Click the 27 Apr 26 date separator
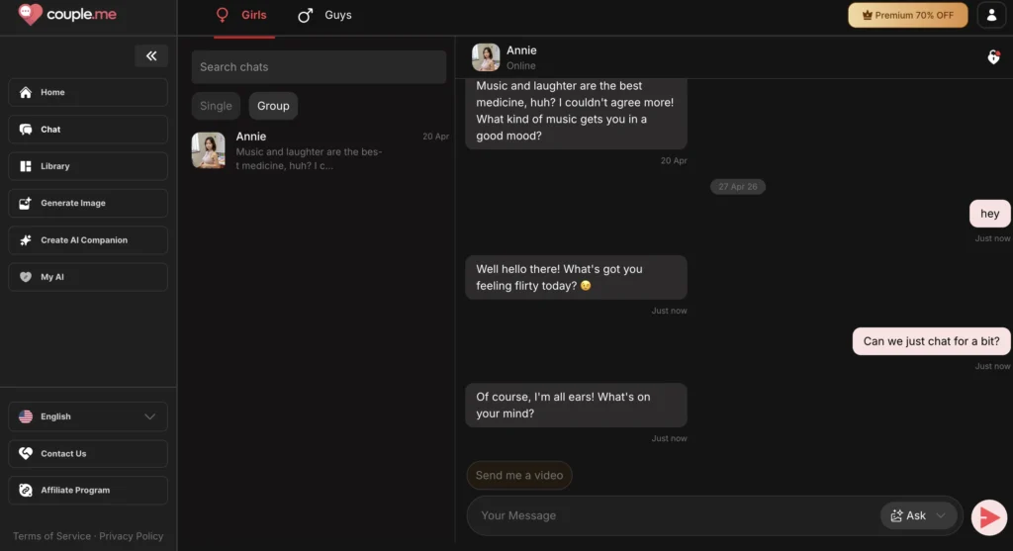The height and width of the screenshot is (551, 1013). click(x=738, y=187)
